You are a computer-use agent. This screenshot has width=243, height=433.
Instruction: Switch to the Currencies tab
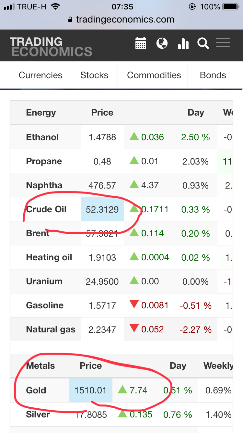[40, 75]
